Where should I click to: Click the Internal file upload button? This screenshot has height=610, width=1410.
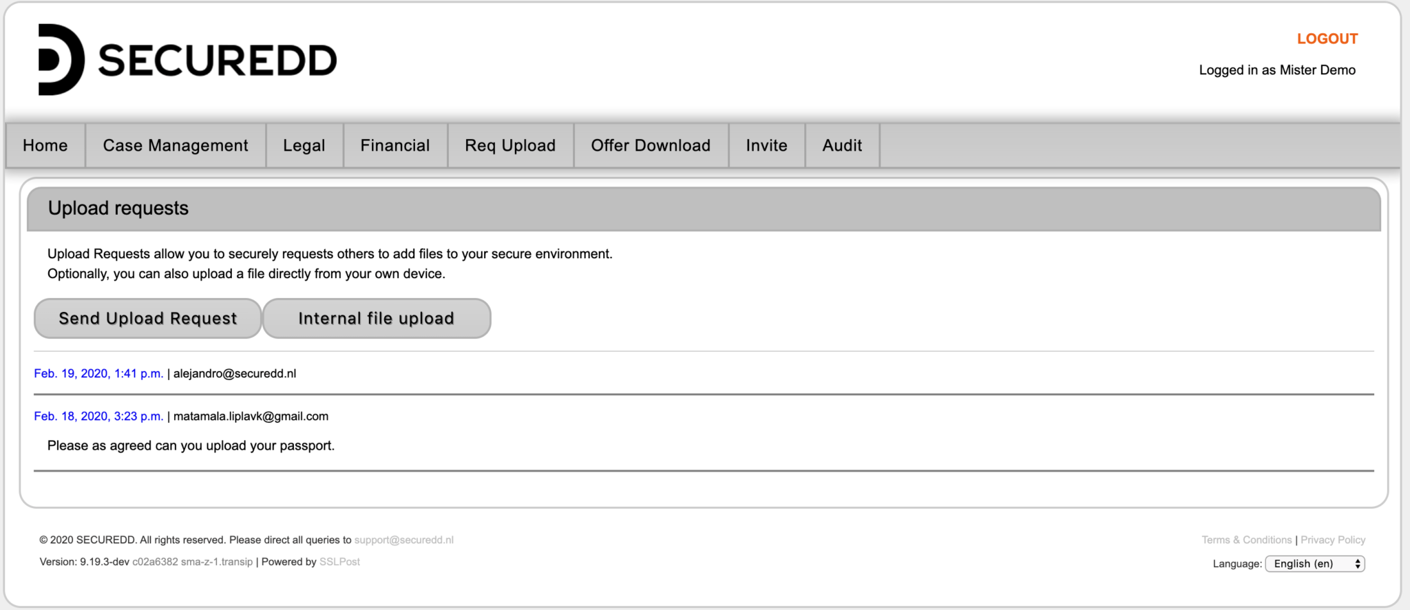377,318
